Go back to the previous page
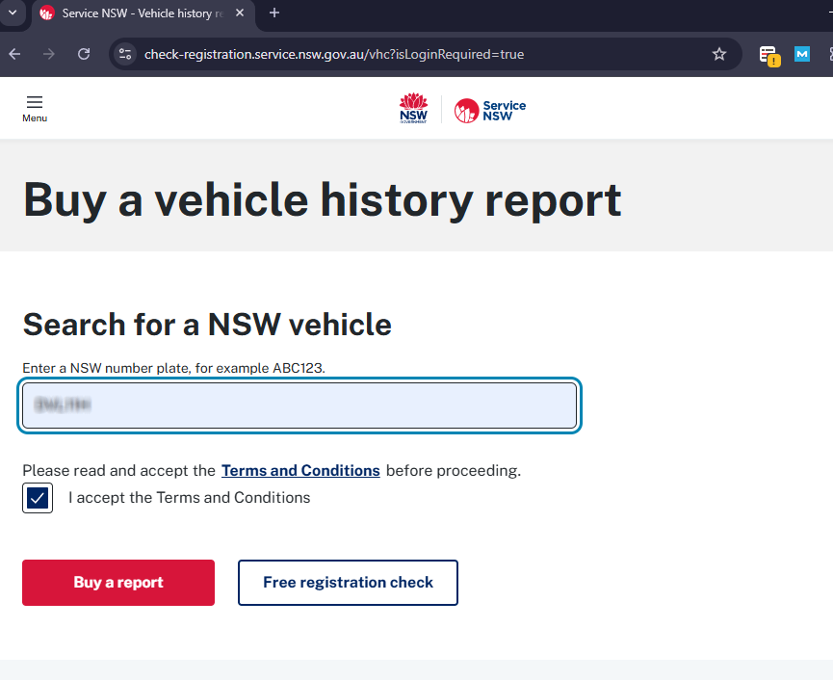The height and width of the screenshot is (680, 833). pos(14,54)
